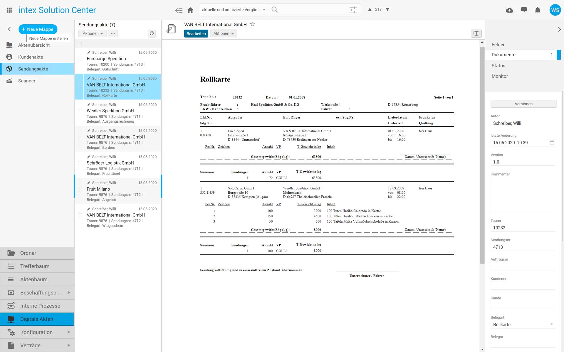This screenshot has width=564, height=352.
Task: Open the notifications bell
Action: tap(537, 10)
